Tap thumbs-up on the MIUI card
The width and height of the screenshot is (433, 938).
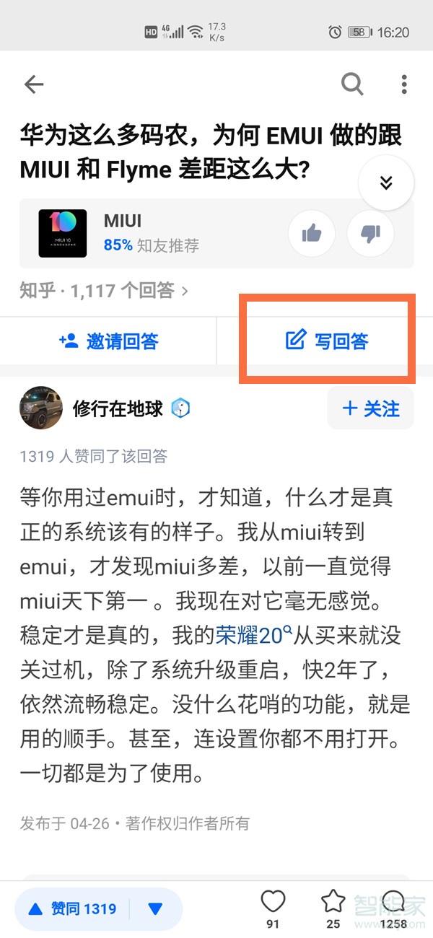click(x=311, y=233)
